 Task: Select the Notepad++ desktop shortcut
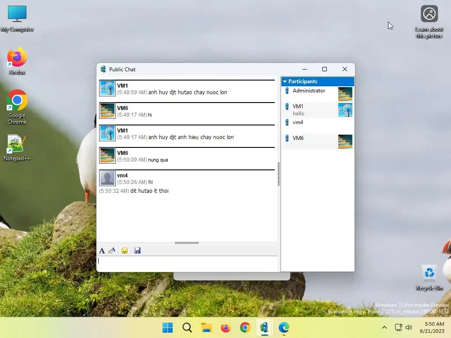tap(17, 147)
